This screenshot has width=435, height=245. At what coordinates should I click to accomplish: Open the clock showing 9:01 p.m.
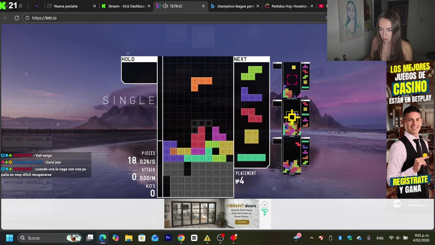pyautogui.click(x=422, y=238)
